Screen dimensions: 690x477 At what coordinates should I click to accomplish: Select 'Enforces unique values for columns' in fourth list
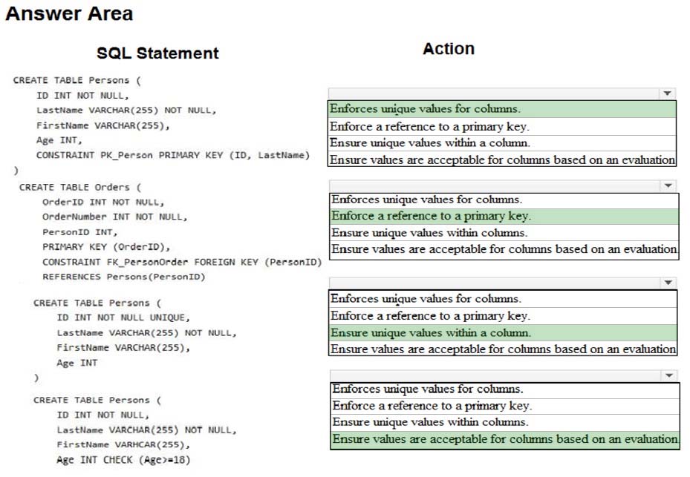pos(505,389)
